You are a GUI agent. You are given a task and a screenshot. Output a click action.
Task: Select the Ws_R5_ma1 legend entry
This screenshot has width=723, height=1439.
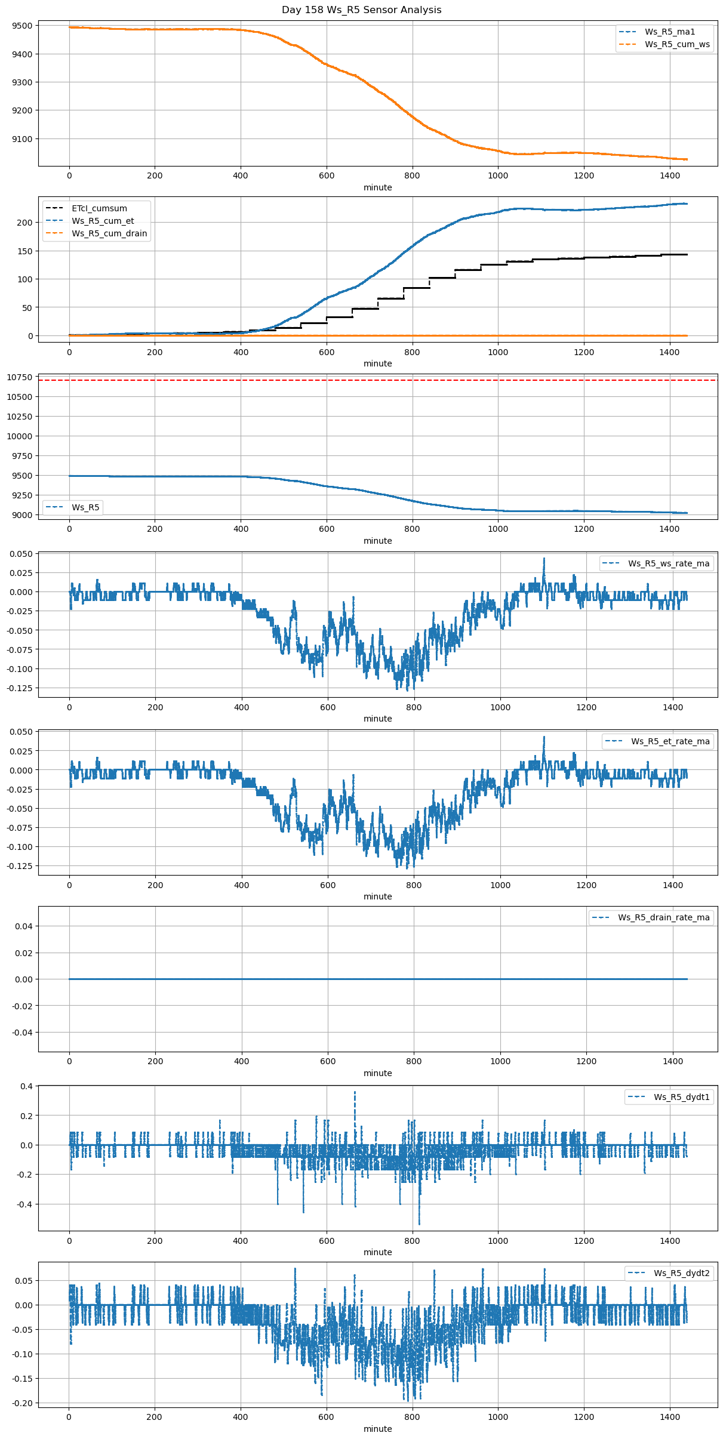(669, 32)
